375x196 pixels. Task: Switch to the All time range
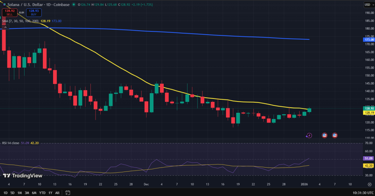57,193
